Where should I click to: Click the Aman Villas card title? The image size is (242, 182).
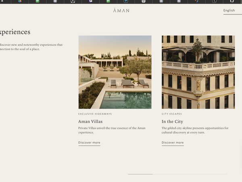90,121
